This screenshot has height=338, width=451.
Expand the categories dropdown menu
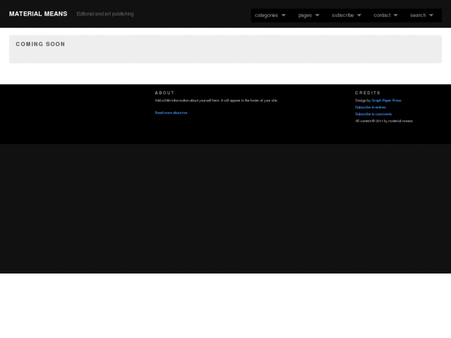(x=267, y=15)
